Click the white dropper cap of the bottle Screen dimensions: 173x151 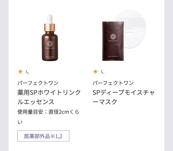click(49, 19)
